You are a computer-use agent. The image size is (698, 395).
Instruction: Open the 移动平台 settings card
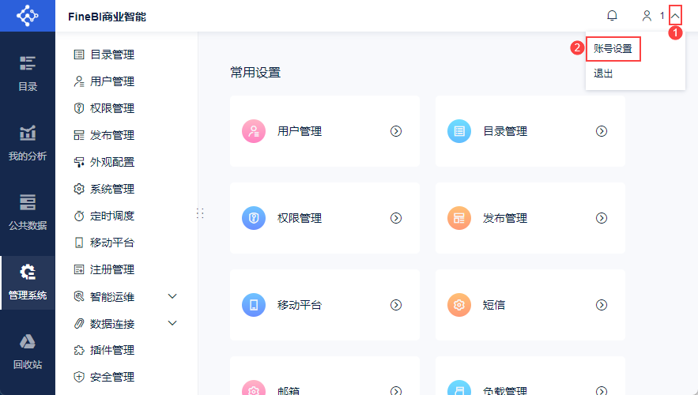tap(324, 305)
